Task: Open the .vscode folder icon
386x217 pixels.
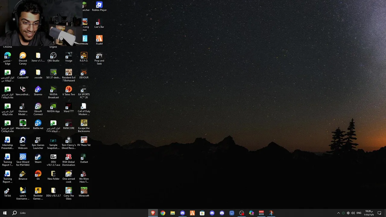Action: (x=38, y=74)
